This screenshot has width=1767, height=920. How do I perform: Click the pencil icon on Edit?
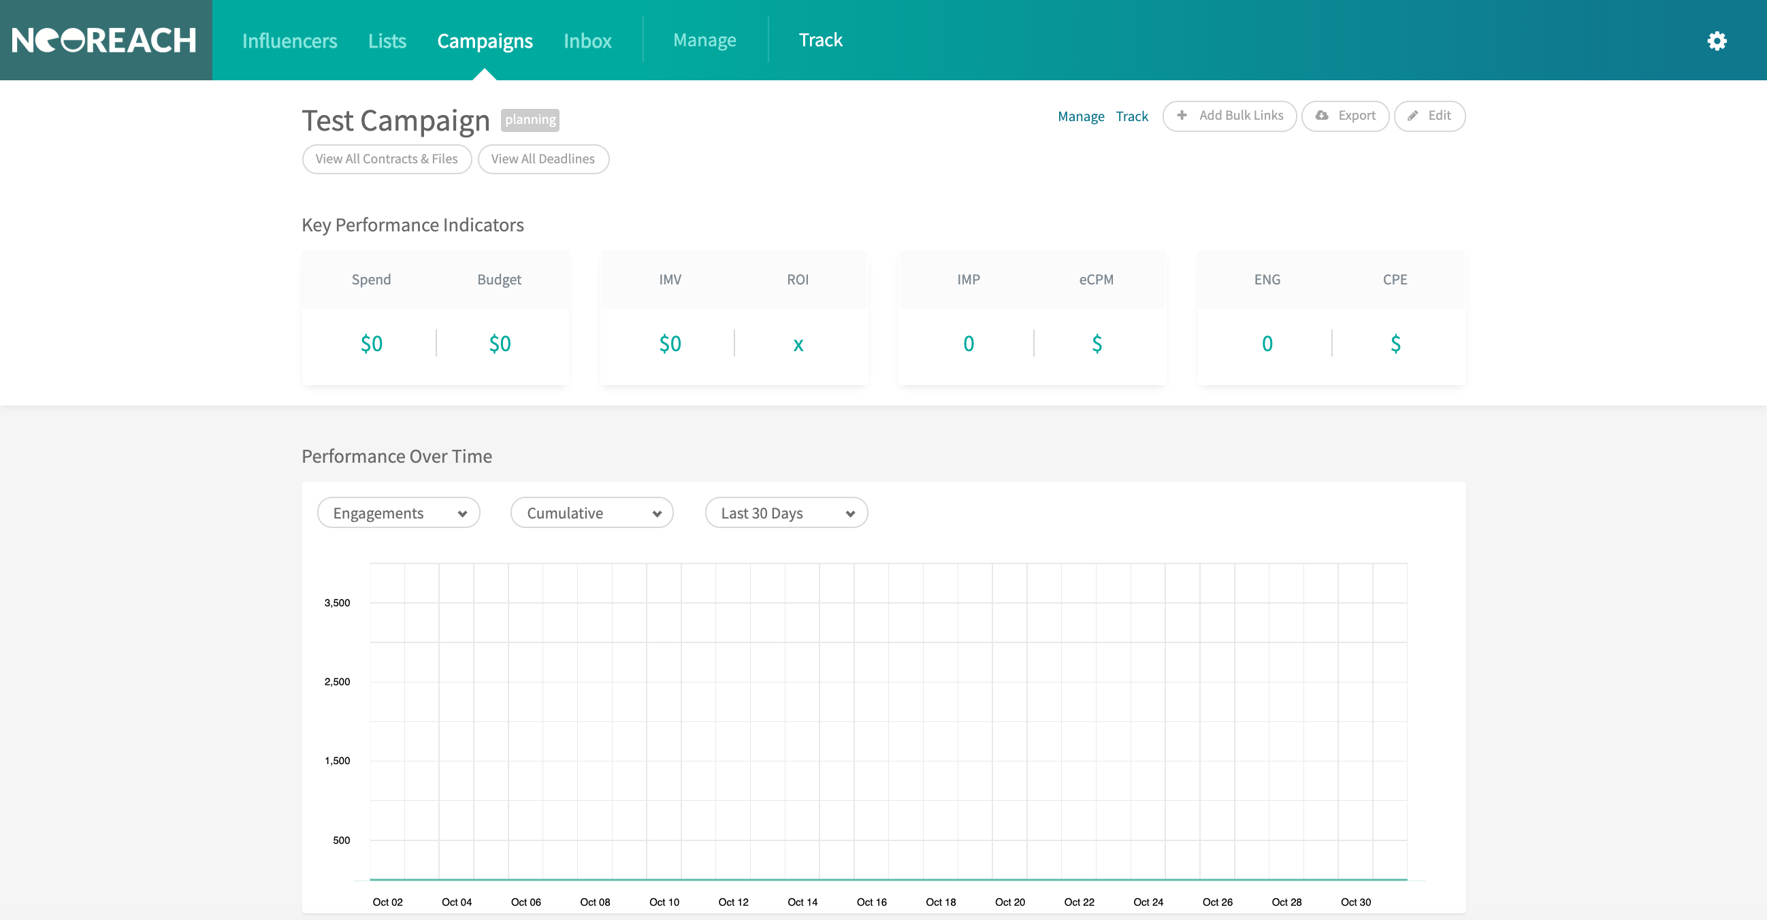(1412, 116)
